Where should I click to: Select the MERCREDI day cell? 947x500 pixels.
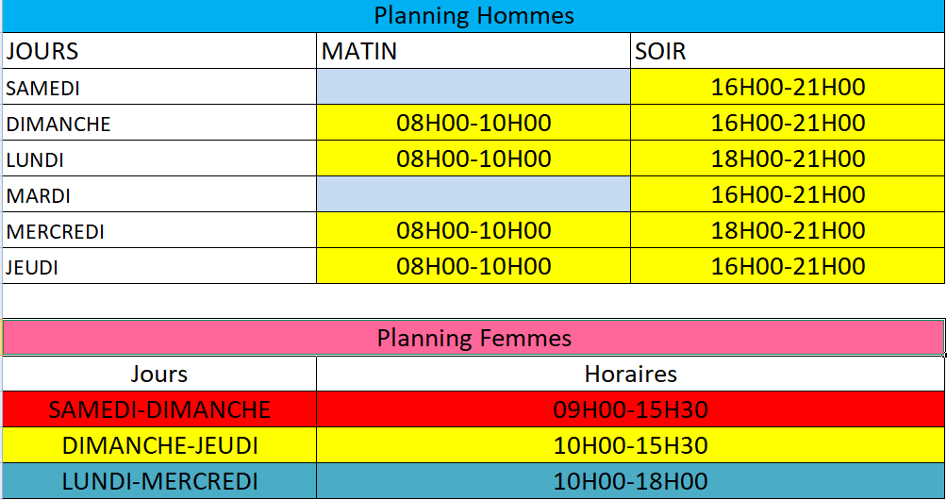tap(158, 231)
